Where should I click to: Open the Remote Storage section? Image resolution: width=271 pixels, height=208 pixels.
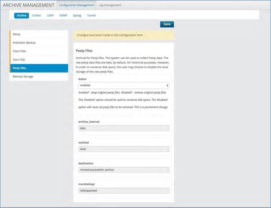click(39, 76)
